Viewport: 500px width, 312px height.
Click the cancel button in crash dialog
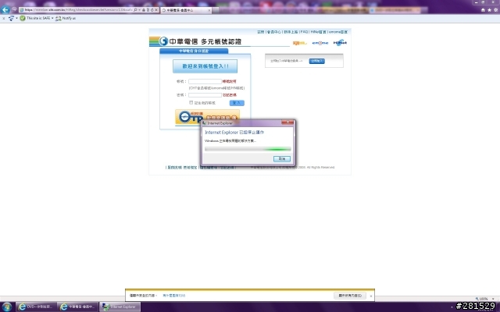click(282, 158)
